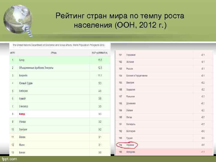The height and width of the screenshot is (162, 216).
Task: Click rank number 10 beside Эритрея
Action: [x=13, y=130]
